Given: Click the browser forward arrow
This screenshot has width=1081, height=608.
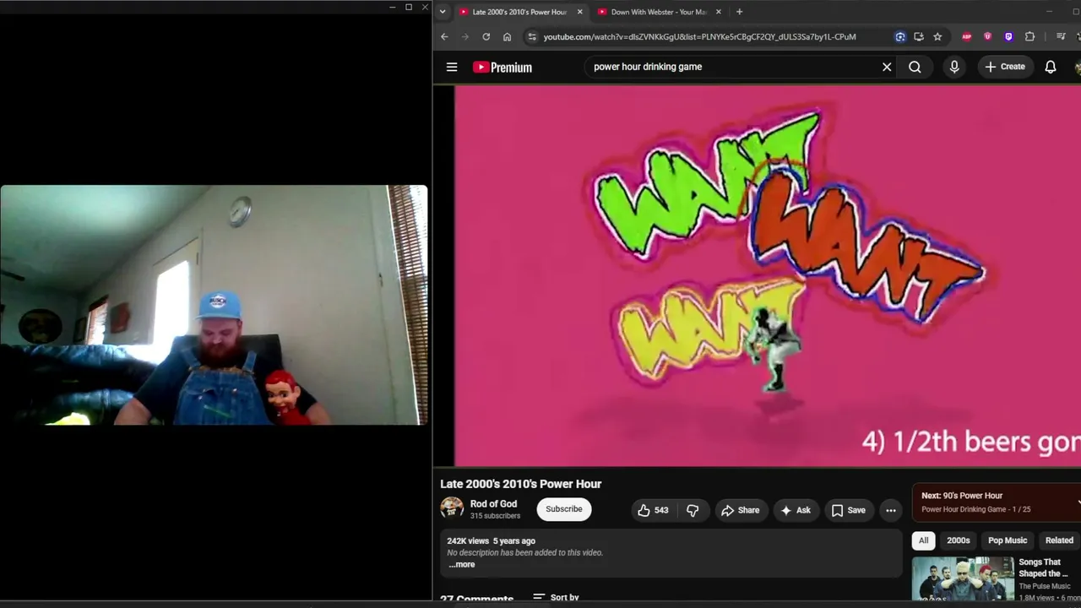Looking at the screenshot, I should point(464,36).
